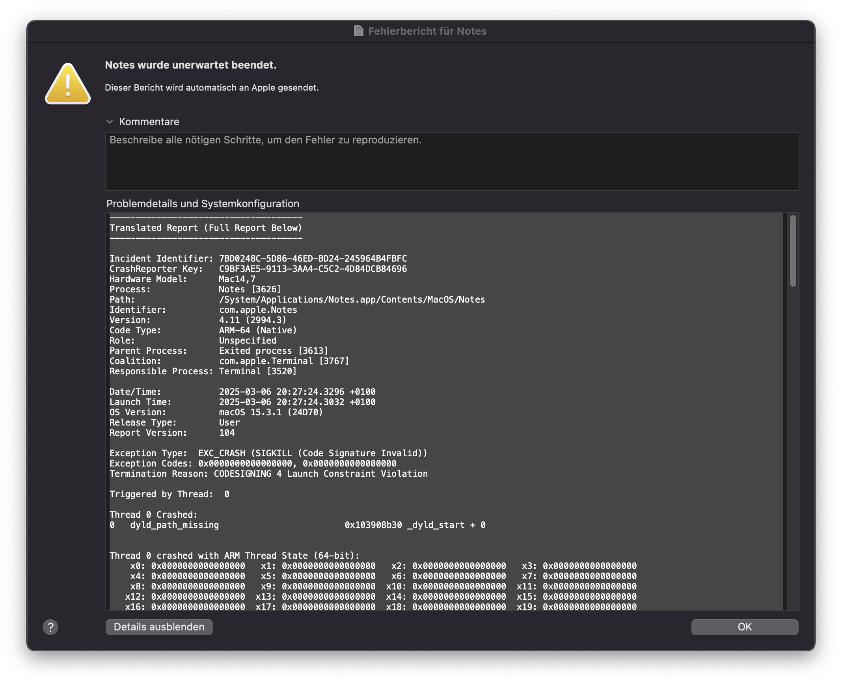
Task: Click the Code Type value 'ARM-64 (Native)'
Action: 258,330
